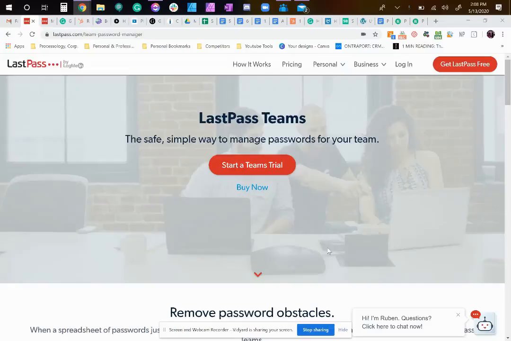Open the Pricing menu item
The height and width of the screenshot is (341, 511).
(x=291, y=64)
